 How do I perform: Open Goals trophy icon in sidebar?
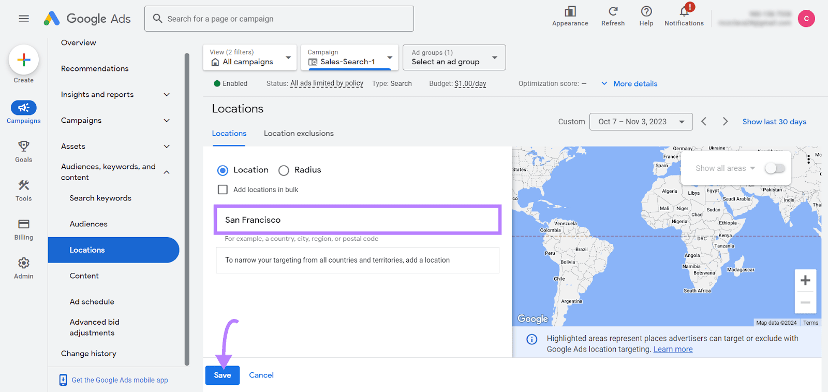pos(24,147)
